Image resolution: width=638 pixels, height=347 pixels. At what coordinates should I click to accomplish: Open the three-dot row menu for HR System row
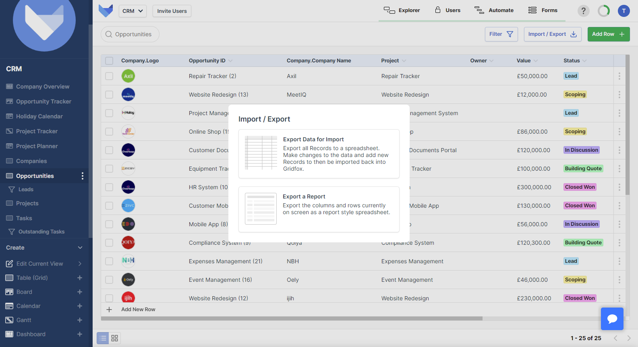619,187
